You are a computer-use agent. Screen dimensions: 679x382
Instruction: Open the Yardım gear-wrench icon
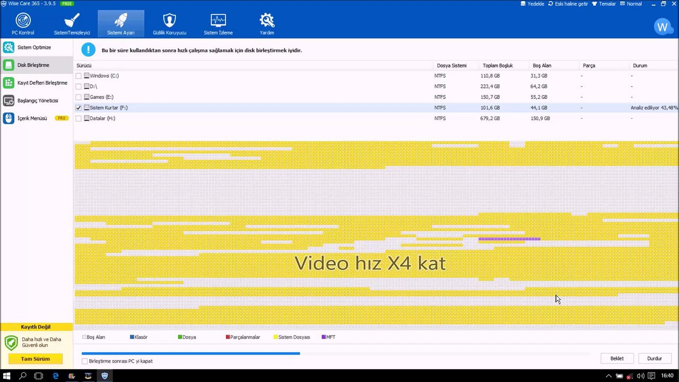click(267, 21)
